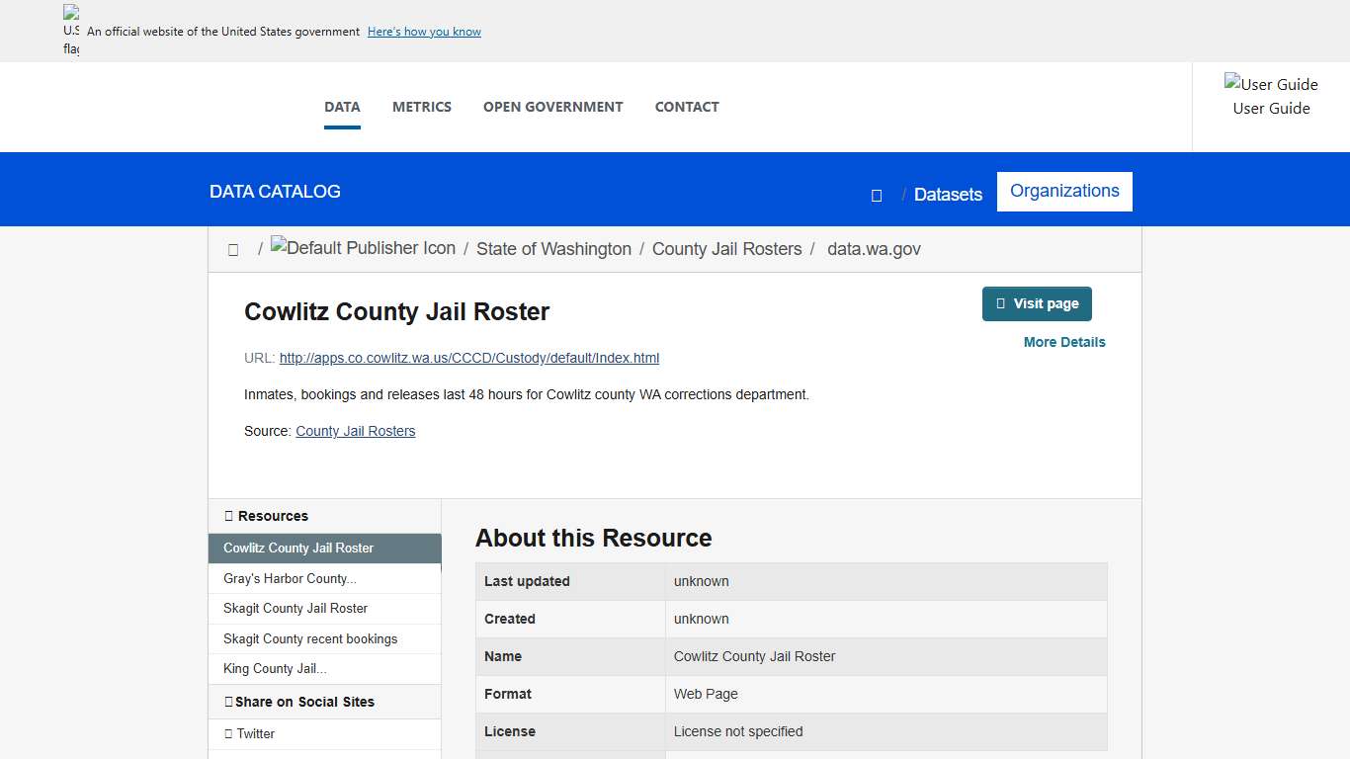
Task: Click the Resources panel icon
Action: coord(229,515)
